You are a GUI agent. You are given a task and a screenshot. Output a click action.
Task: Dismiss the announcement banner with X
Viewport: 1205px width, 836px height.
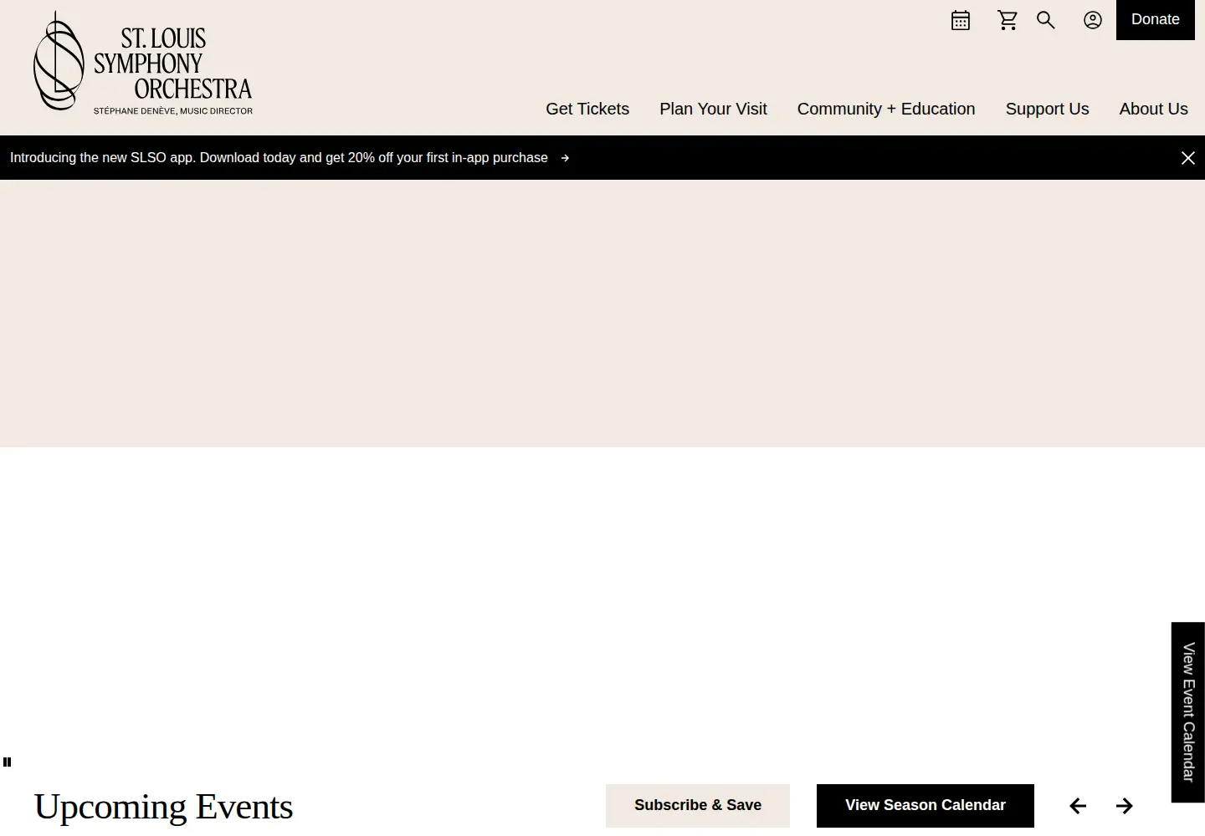[x=1187, y=158]
